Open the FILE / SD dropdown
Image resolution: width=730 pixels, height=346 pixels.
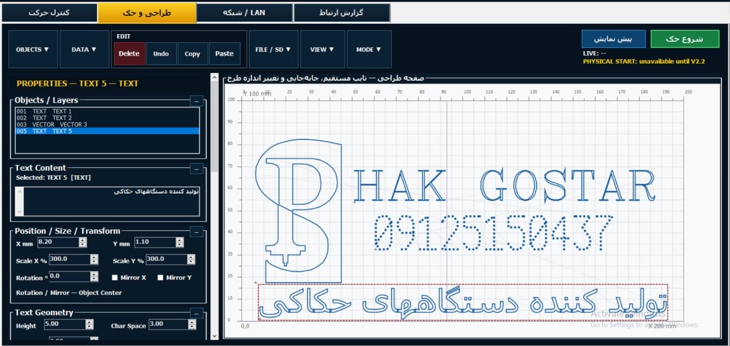coord(273,50)
